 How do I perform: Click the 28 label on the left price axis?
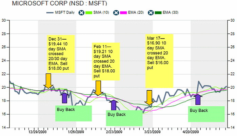point(4,34)
